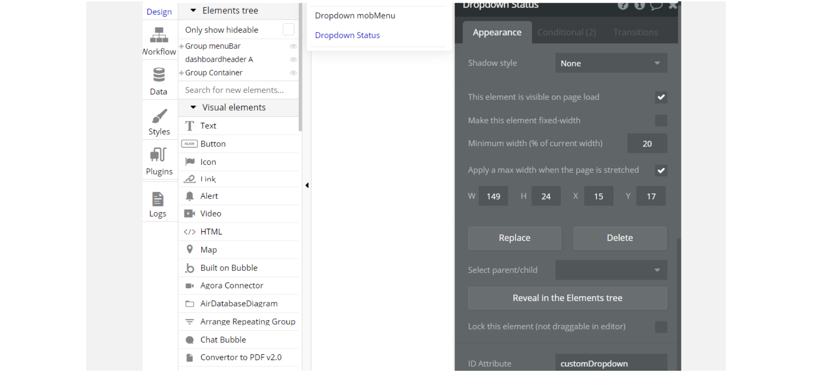Click the comment speech bubble icon

click(x=656, y=5)
